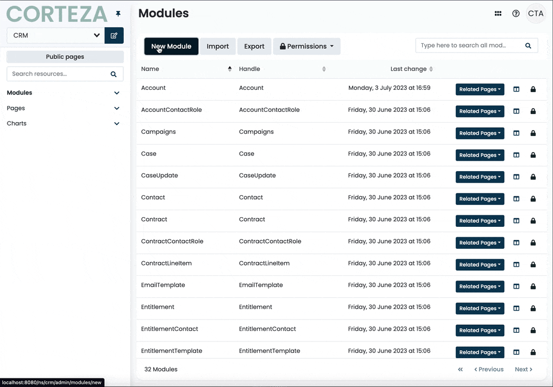Click the New Module button
This screenshot has height=387, width=553.
171,46
